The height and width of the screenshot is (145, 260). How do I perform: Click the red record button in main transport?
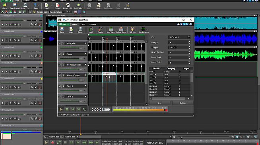[x=52, y=142]
